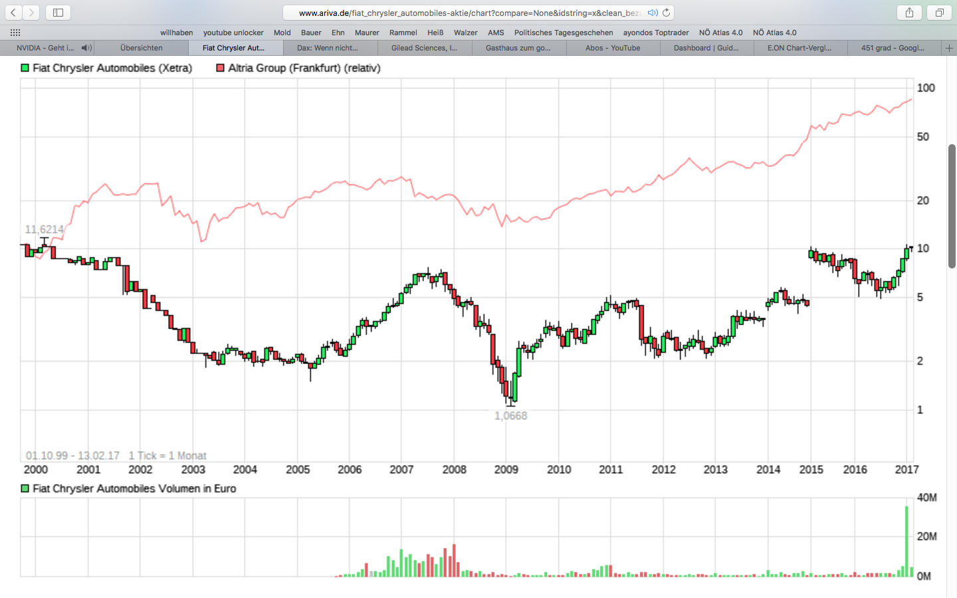Go forward with the Safari forward arrow
957x598 pixels.
[x=31, y=13]
